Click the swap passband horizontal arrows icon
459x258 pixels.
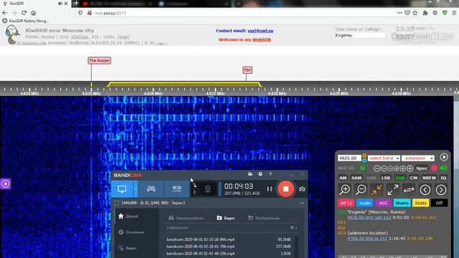409,190
